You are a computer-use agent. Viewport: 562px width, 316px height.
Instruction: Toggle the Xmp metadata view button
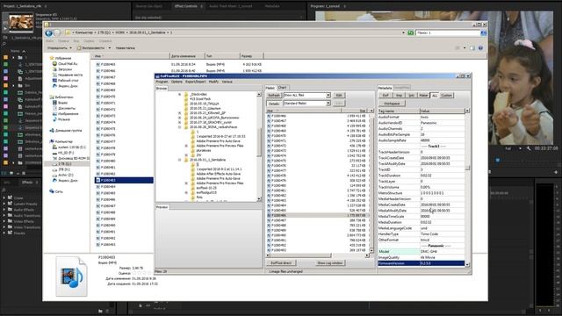399,96
